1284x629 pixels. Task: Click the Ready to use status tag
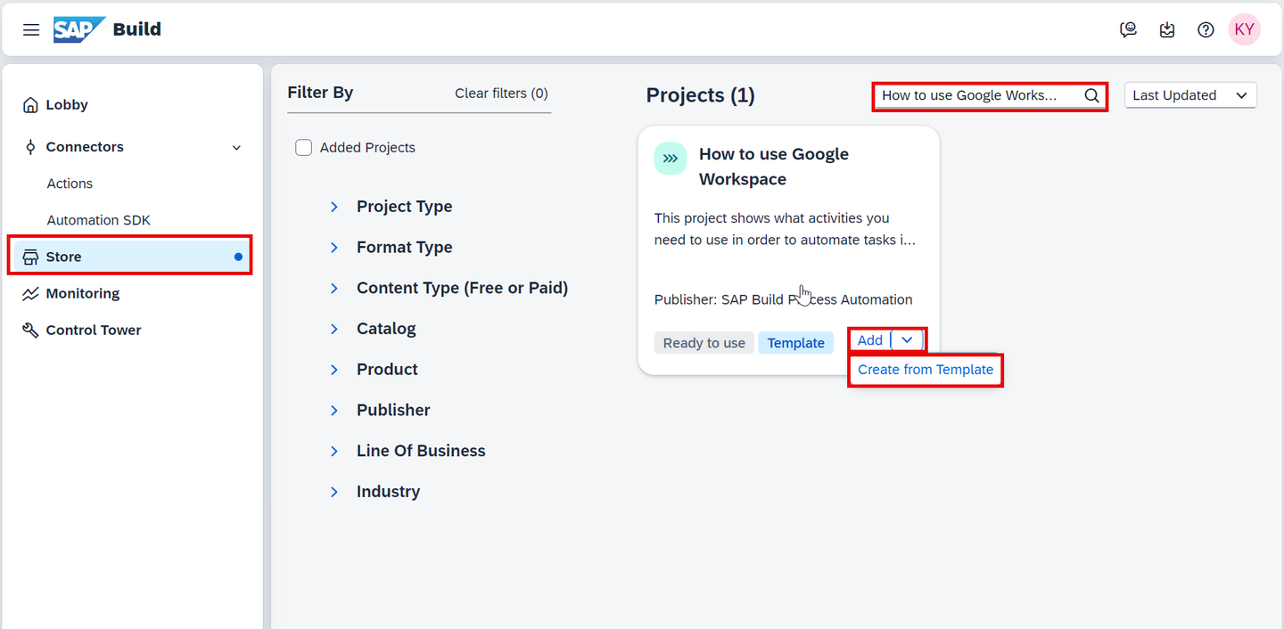(x=704, y=343)
